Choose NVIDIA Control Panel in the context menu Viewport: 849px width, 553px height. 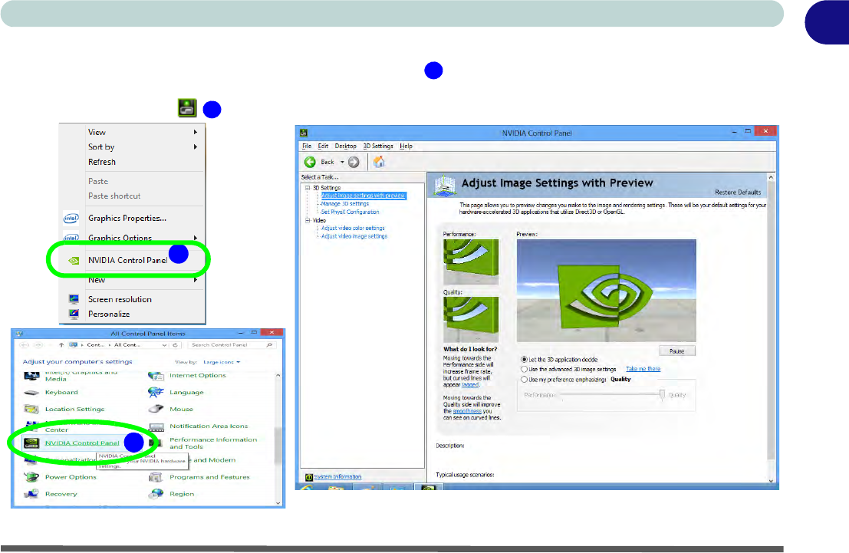(128, 261)
